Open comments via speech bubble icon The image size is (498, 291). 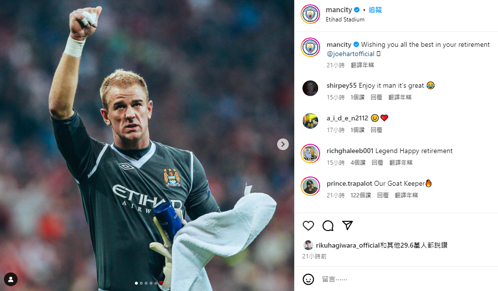328,226
